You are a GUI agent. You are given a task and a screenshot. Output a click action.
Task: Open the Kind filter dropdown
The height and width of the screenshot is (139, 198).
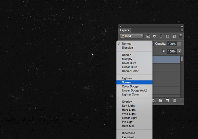[131, 36]
